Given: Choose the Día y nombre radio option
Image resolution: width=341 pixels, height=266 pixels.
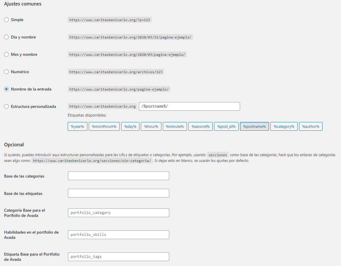Looking at the screenshot, I should click(x=6, y=37).
